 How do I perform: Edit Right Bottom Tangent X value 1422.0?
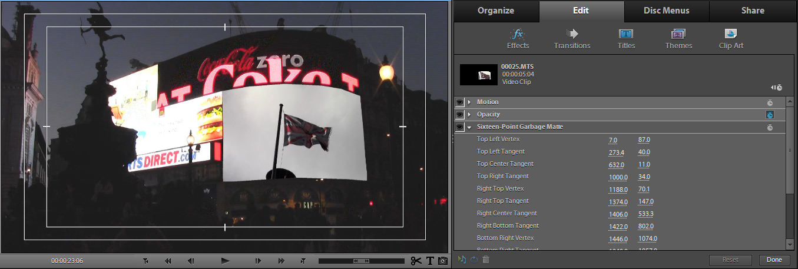pyautogui.click(x=618, y=227)
